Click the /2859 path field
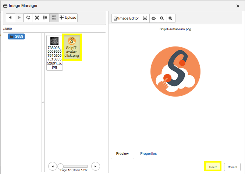Viewport: 245px width, 174px height. (54, 29)
